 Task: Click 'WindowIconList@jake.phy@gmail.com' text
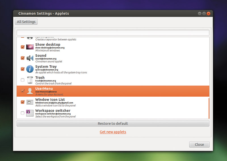[54, 103]
